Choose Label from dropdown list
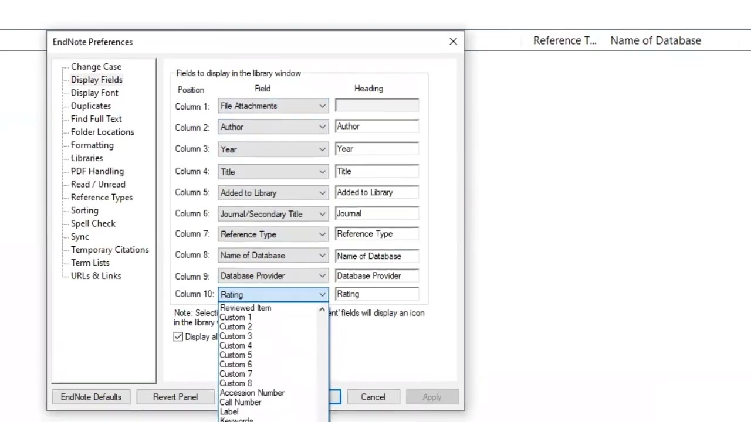 [268, 411]
